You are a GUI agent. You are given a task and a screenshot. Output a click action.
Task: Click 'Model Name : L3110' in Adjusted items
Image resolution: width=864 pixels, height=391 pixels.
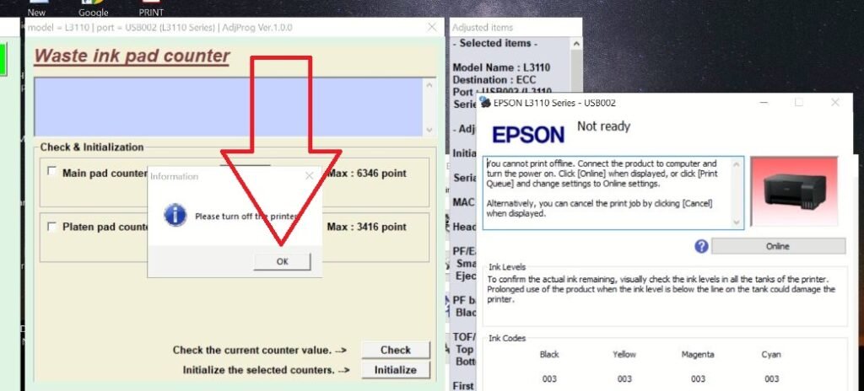(501, 67)
